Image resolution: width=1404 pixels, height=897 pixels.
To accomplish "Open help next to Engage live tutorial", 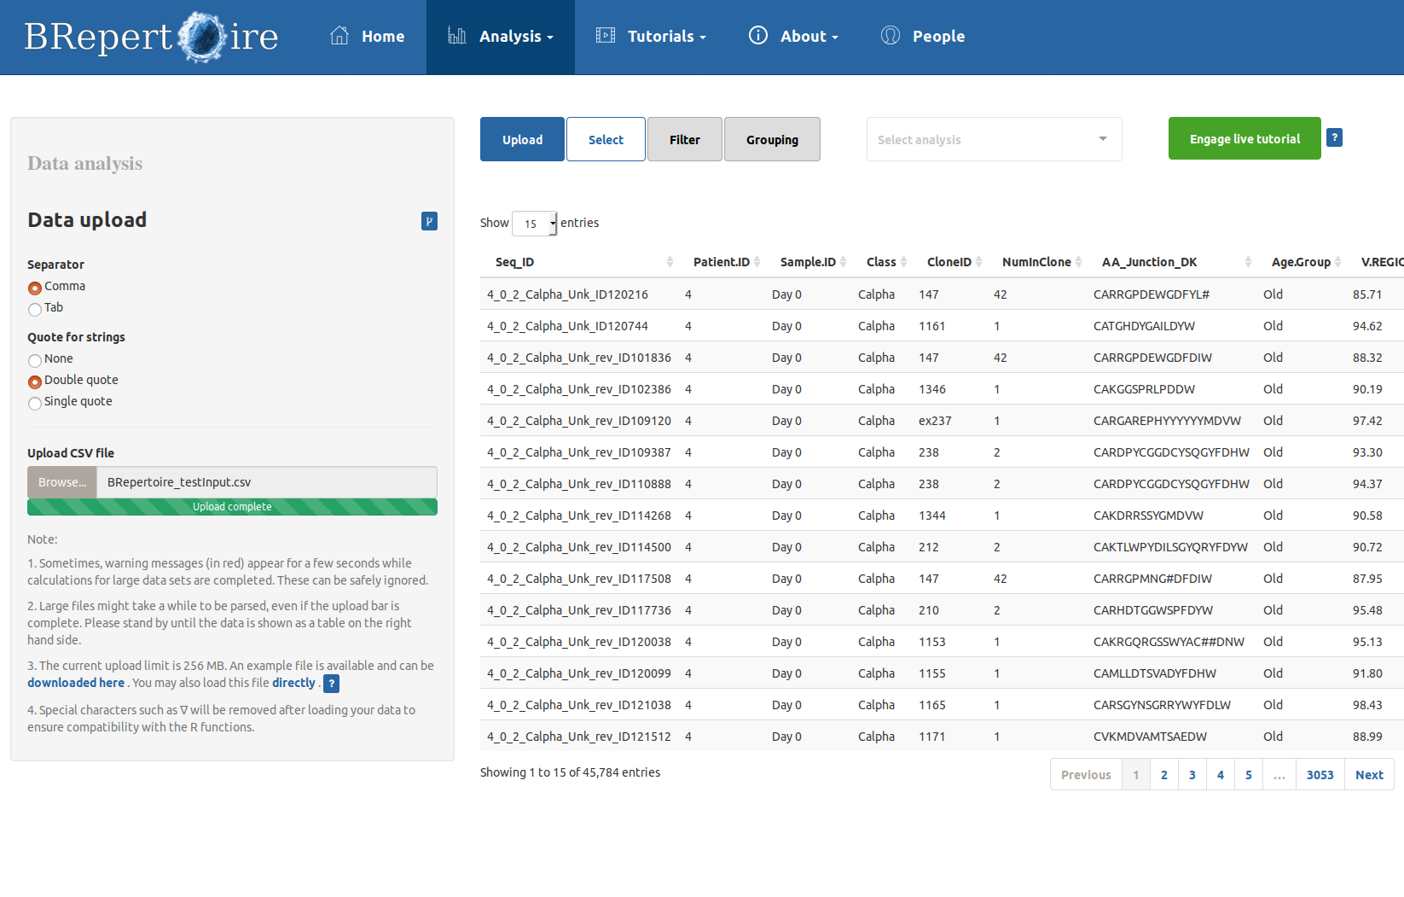I will (x=1334, y=137).
